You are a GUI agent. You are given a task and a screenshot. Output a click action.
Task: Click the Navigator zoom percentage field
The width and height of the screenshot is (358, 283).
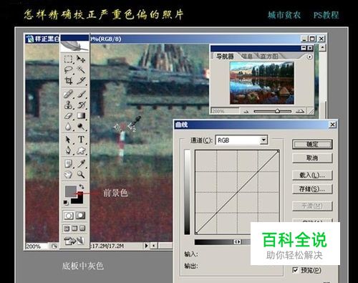click(x=225, y=111)
